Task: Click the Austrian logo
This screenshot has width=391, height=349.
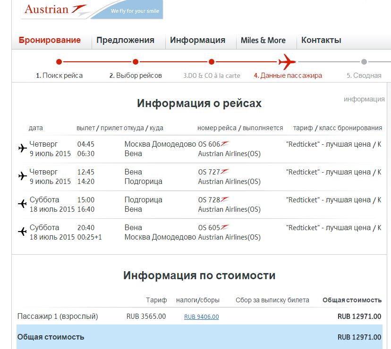Action: tap(55, 9)
